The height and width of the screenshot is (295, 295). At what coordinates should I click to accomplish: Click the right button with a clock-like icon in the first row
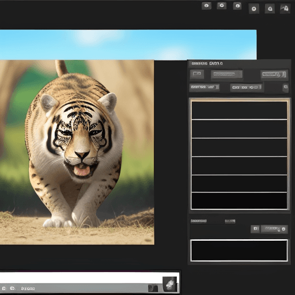(274, 74)
